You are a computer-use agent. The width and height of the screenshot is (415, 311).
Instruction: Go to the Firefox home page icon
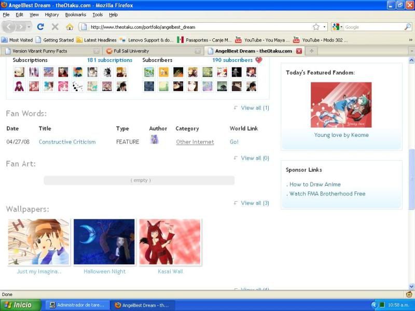[x=70, y=27]
